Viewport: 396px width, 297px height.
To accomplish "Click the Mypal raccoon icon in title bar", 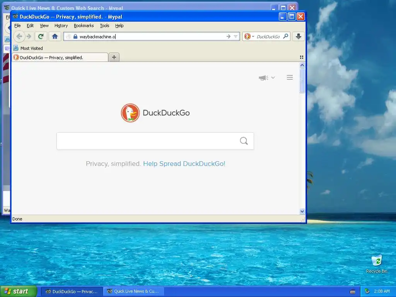I will coord(15,17).
